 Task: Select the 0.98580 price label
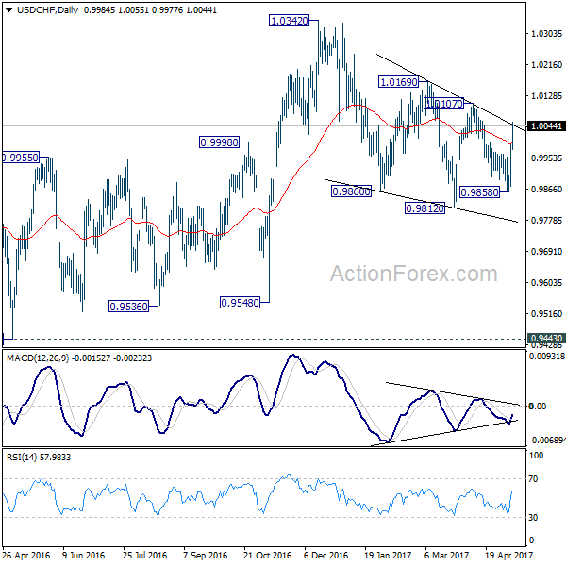coord(479,192)
